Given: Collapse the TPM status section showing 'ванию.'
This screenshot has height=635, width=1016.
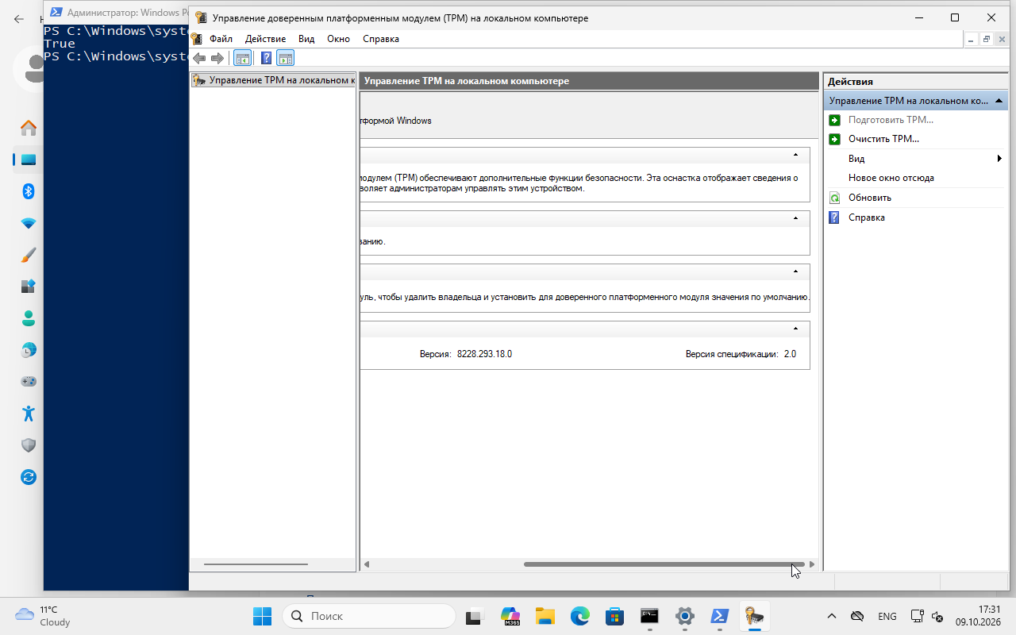Looking at the screenshot, I should [795, 218].
